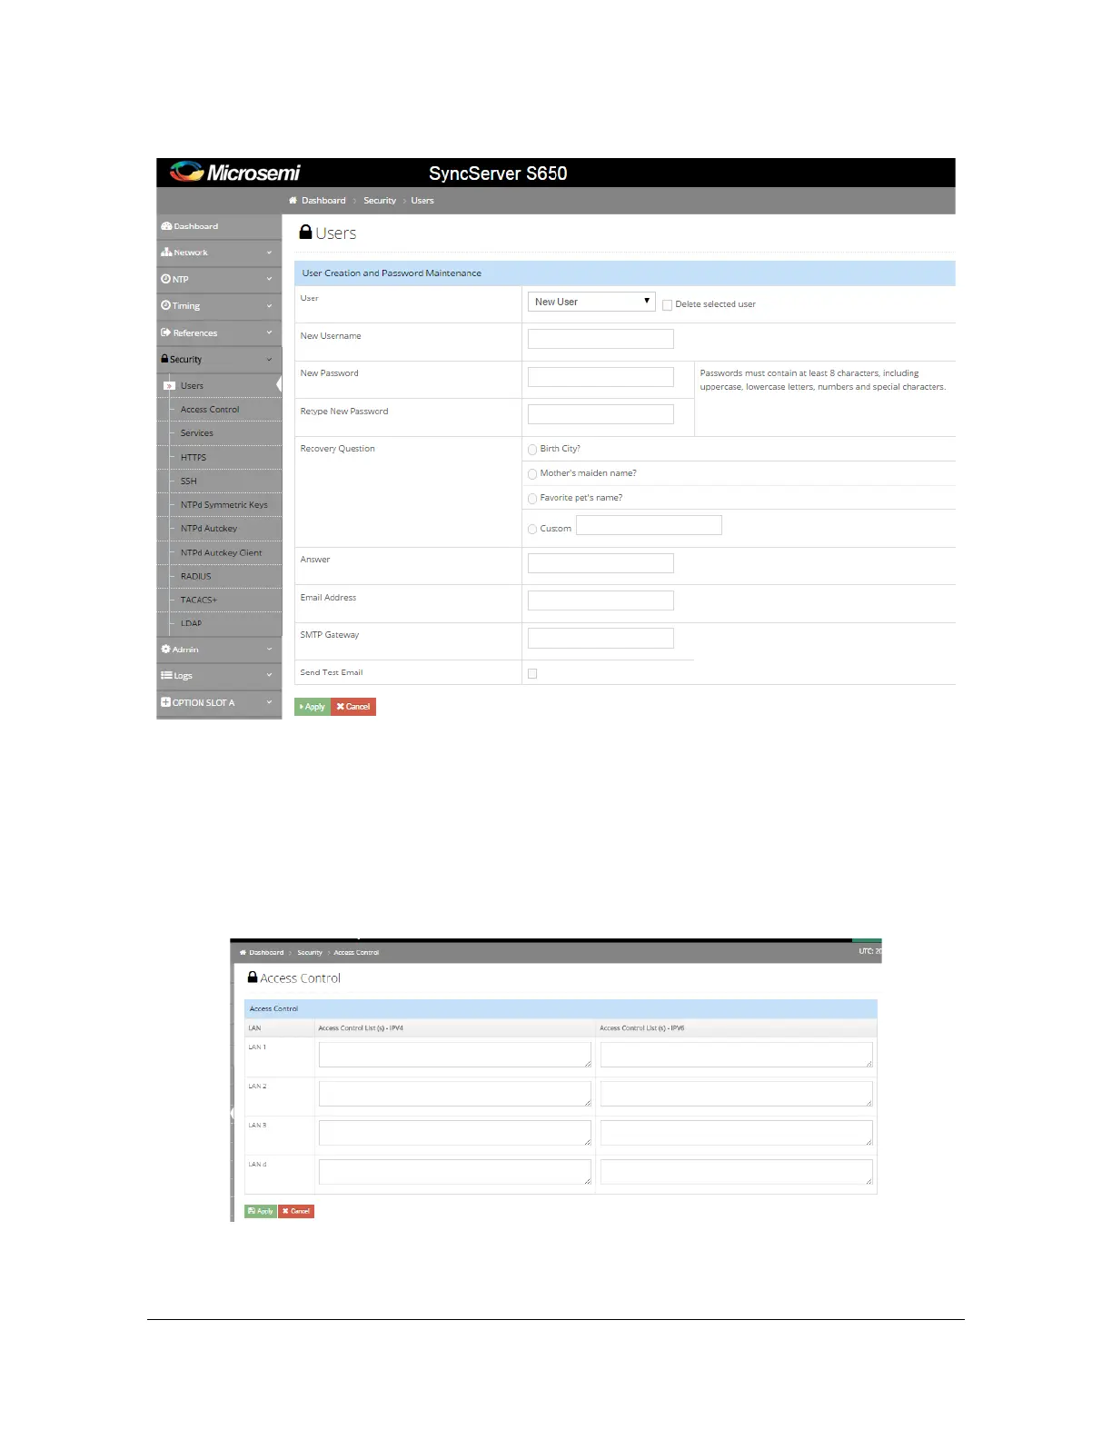
Task: Click the LAN 4 IPv4 access list box
Action: 455,1172
